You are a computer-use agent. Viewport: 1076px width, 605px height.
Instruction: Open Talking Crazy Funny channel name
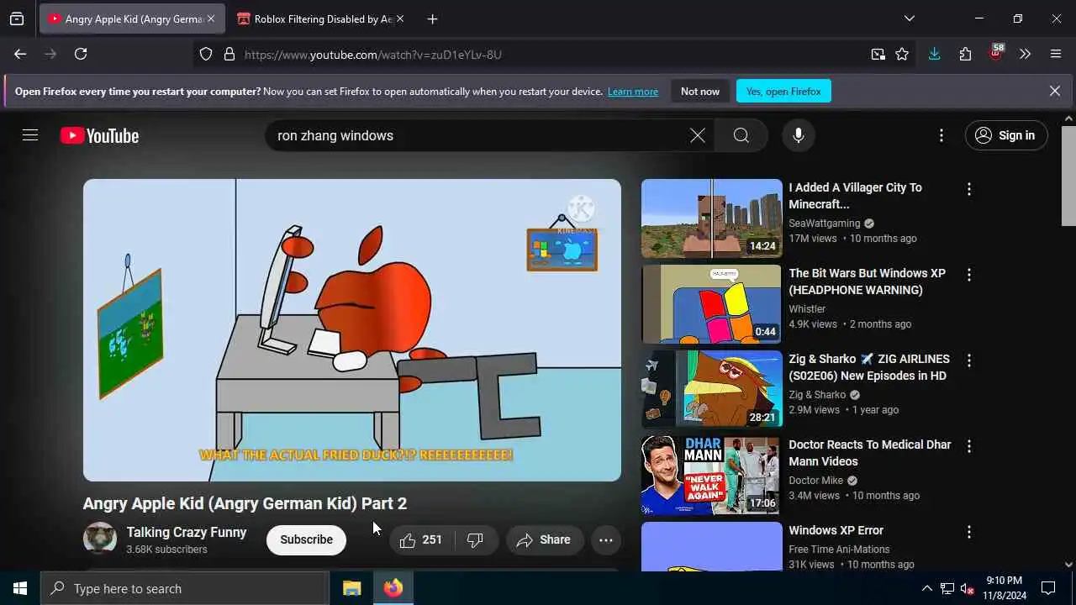187,532
